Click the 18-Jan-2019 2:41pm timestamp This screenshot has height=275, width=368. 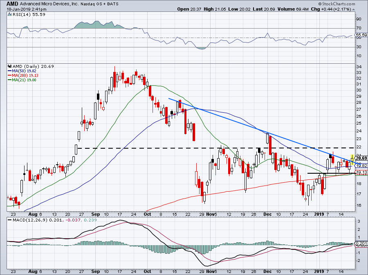click(27, 9)
